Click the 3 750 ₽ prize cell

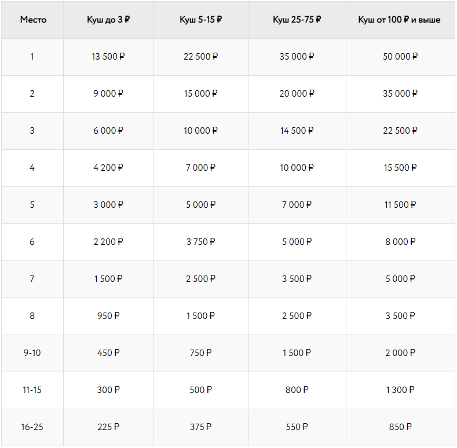click(201, 242)
